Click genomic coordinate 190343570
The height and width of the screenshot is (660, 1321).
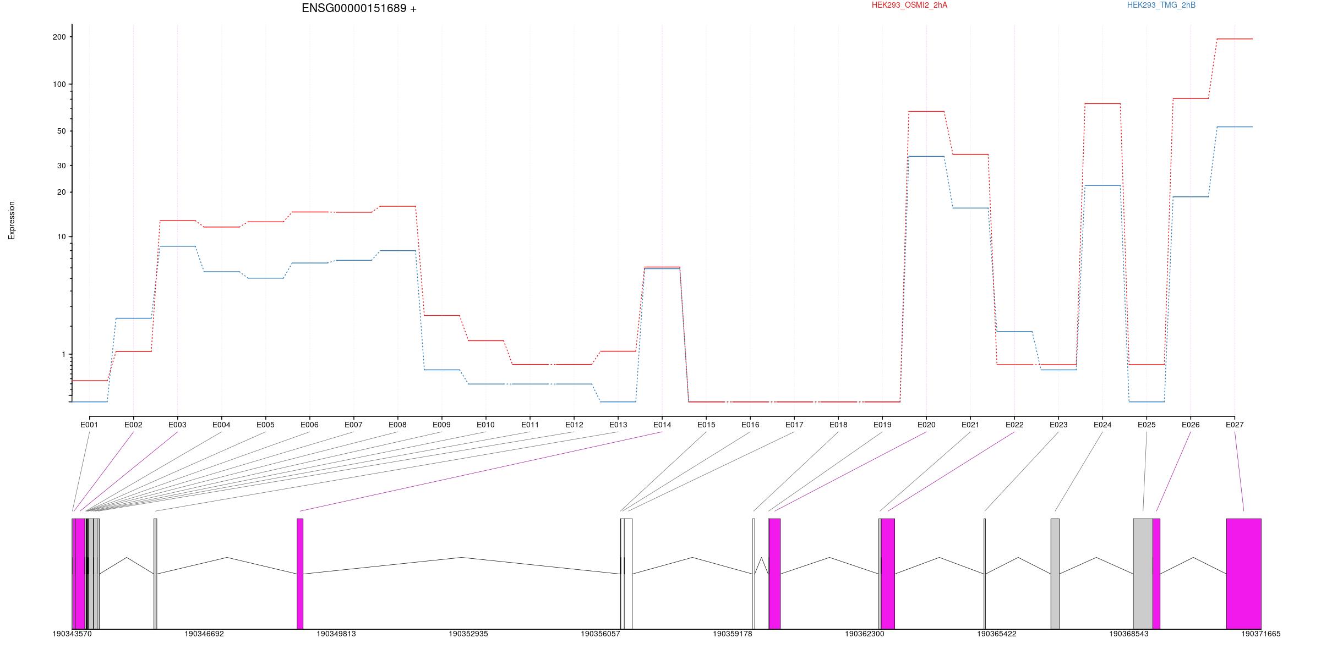pyautogui.click(x=72, y=634)
